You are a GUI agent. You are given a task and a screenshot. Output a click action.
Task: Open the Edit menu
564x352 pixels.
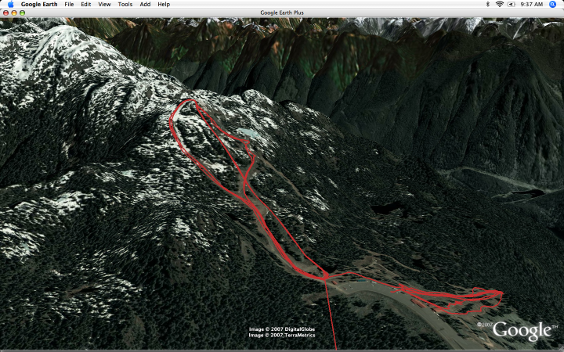click(x=85, y=5)
